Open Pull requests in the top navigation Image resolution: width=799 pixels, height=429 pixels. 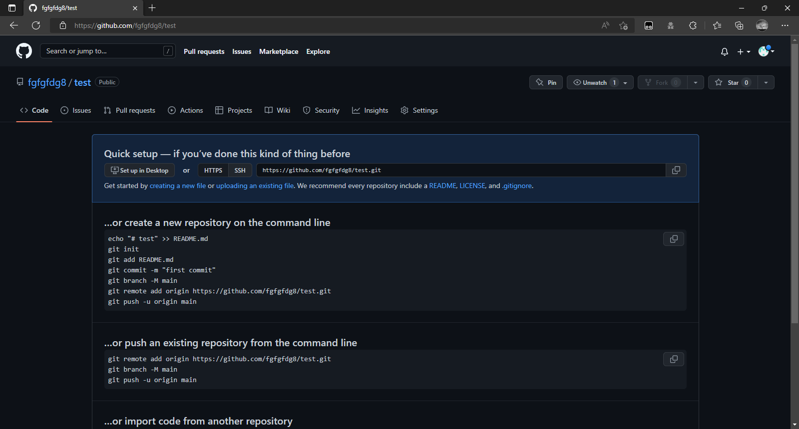click(x=204, y=51)
